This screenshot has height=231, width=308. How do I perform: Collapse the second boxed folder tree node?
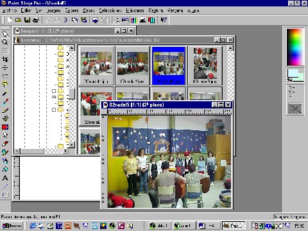pos(54,98)
